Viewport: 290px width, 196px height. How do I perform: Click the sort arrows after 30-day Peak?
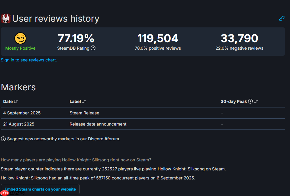pyautogui.click(x=256, y=101)
